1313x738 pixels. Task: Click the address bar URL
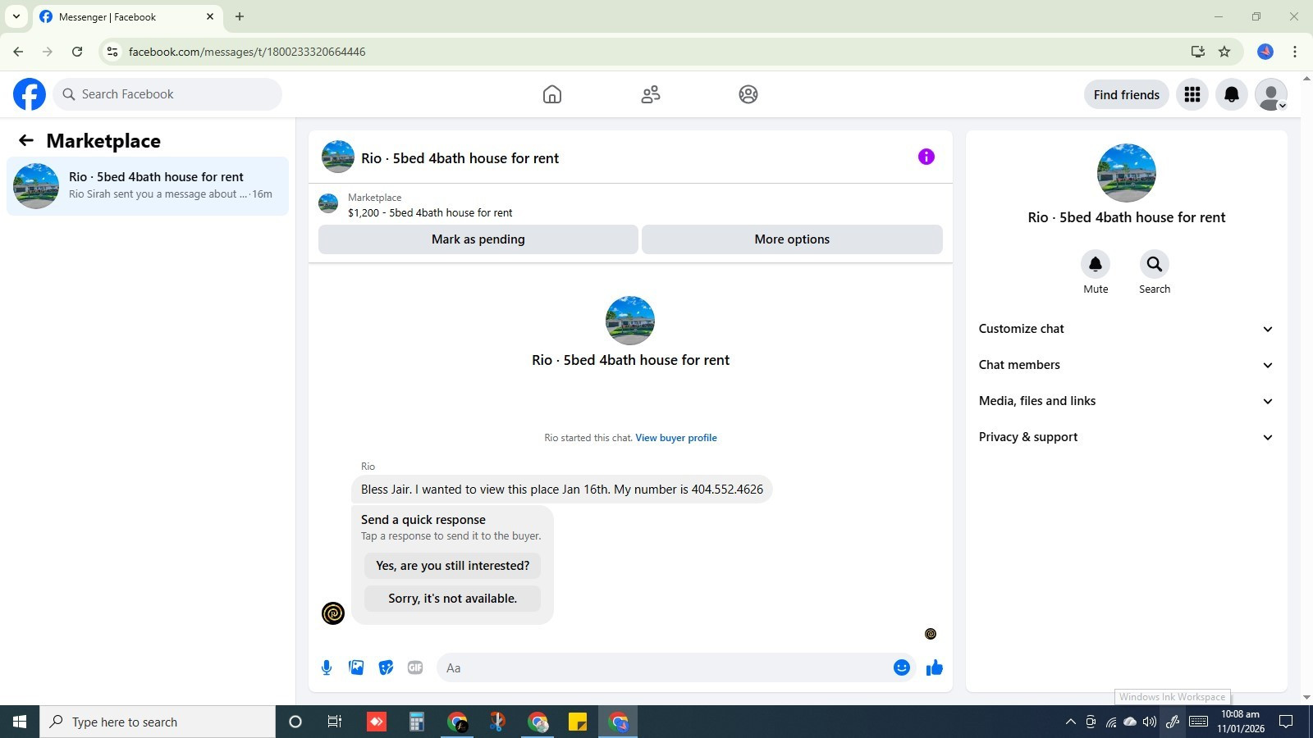(x=247, y=52)
